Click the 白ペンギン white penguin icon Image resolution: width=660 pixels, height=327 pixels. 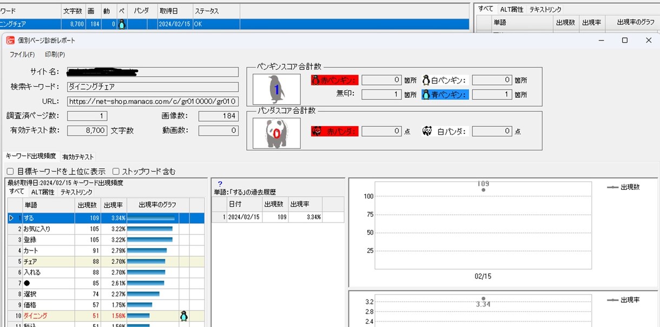[426, 80]
